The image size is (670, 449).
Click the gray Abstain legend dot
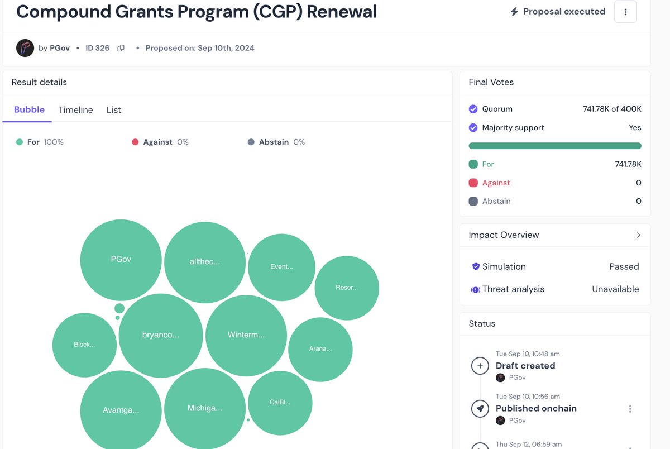(251, 142)
